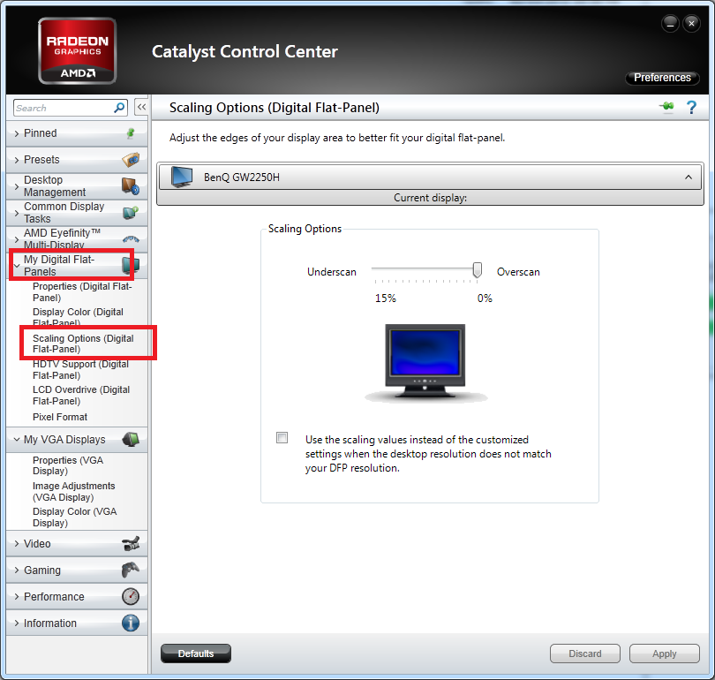Click the Apply button
Viewport: 715px width, 680px height.
coord(665,654)
